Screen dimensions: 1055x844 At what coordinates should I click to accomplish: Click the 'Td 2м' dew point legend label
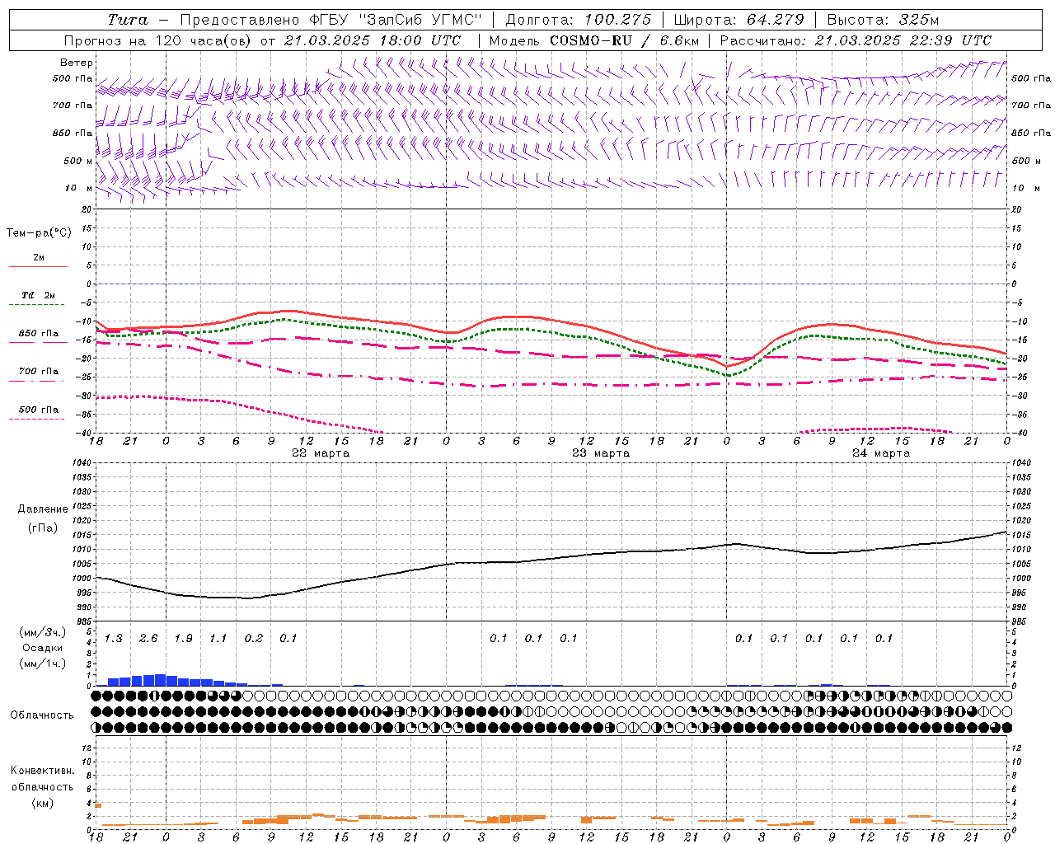click(39, 295)
